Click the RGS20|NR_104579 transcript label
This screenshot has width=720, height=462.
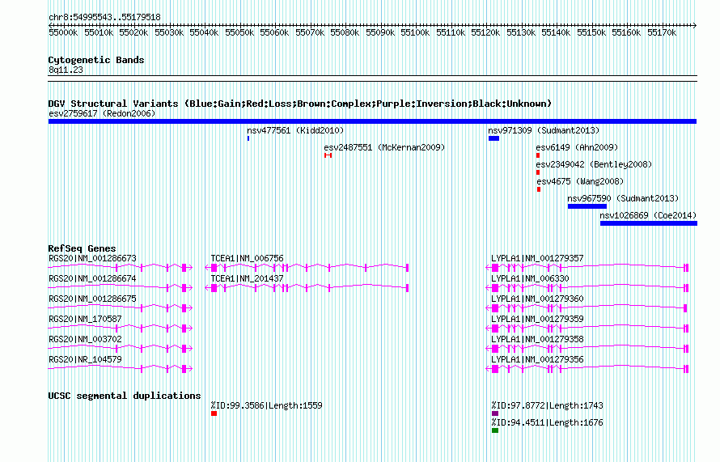[85, 359]
